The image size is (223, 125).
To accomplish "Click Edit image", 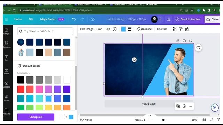I will (x=87, y=29).
